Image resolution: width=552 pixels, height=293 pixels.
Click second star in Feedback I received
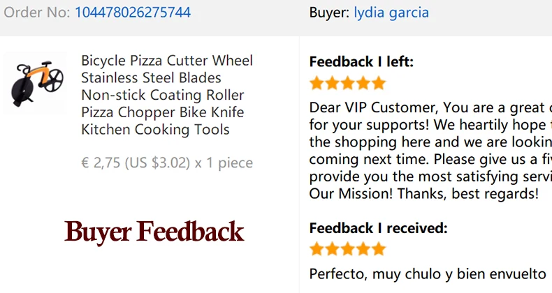click(x=332, y=249)
